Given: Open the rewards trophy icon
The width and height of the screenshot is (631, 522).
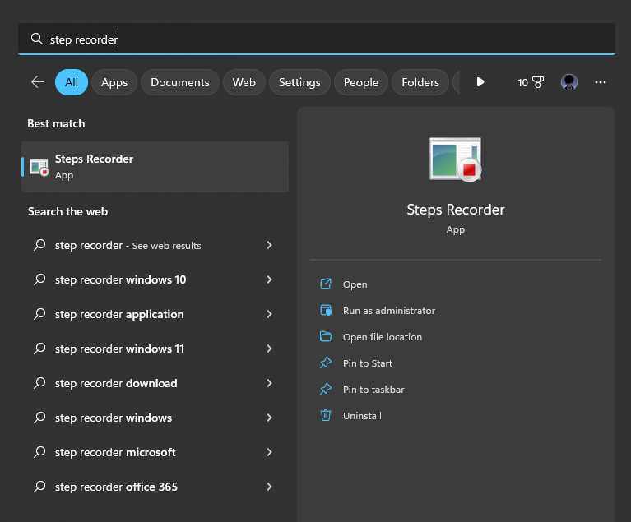Looking at the screenshot, I should click(x=538, y=82).
